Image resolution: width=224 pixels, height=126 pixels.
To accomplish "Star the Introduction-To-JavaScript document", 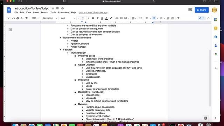I will [x=53, y=8].
